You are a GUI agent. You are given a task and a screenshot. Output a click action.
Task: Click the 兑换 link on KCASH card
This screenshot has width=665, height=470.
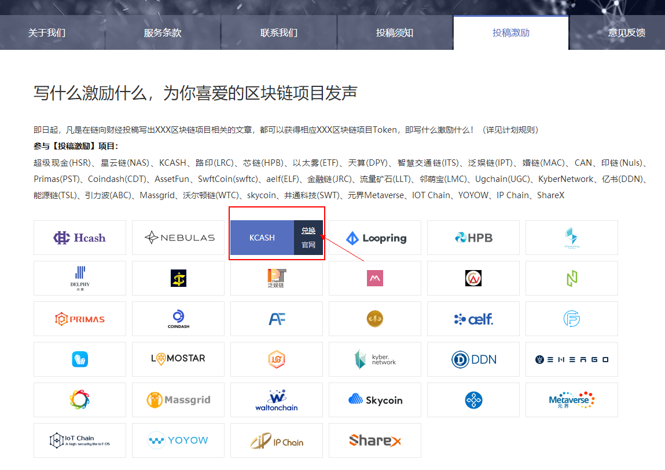click(308, 231)
